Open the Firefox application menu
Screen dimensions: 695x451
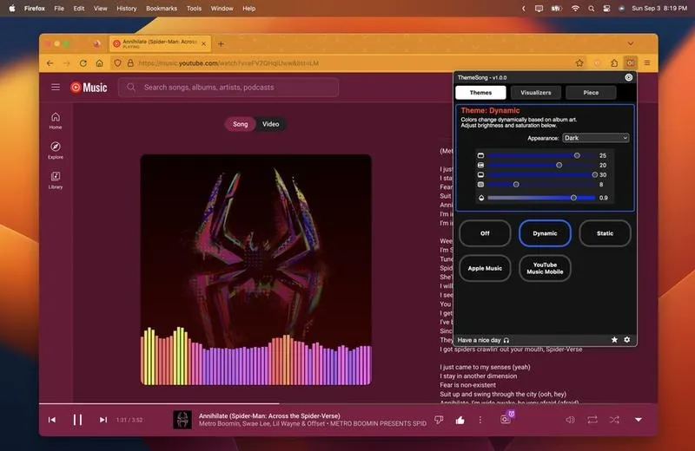[647, 63]
